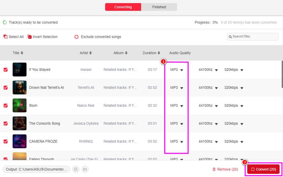The height and width of the screenshot is (177, 283).
Task: Click the Convert (20) button
Action: (263, 169)
